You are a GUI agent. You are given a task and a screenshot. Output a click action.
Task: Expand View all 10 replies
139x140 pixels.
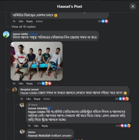coord(23,27)
